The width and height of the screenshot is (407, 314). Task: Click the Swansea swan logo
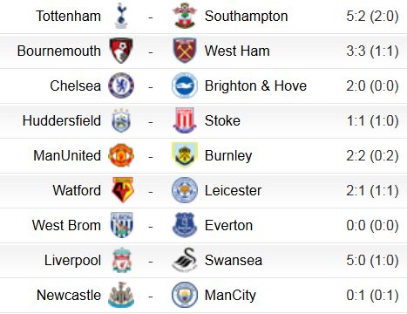click(x=185, y=260)
